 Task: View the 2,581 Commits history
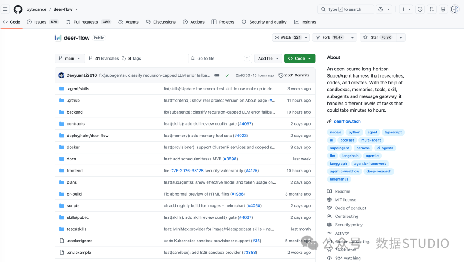click(x=294, y=75)
